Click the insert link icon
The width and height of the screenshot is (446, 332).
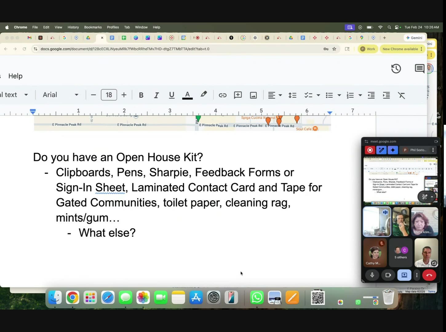click(222, 95)
